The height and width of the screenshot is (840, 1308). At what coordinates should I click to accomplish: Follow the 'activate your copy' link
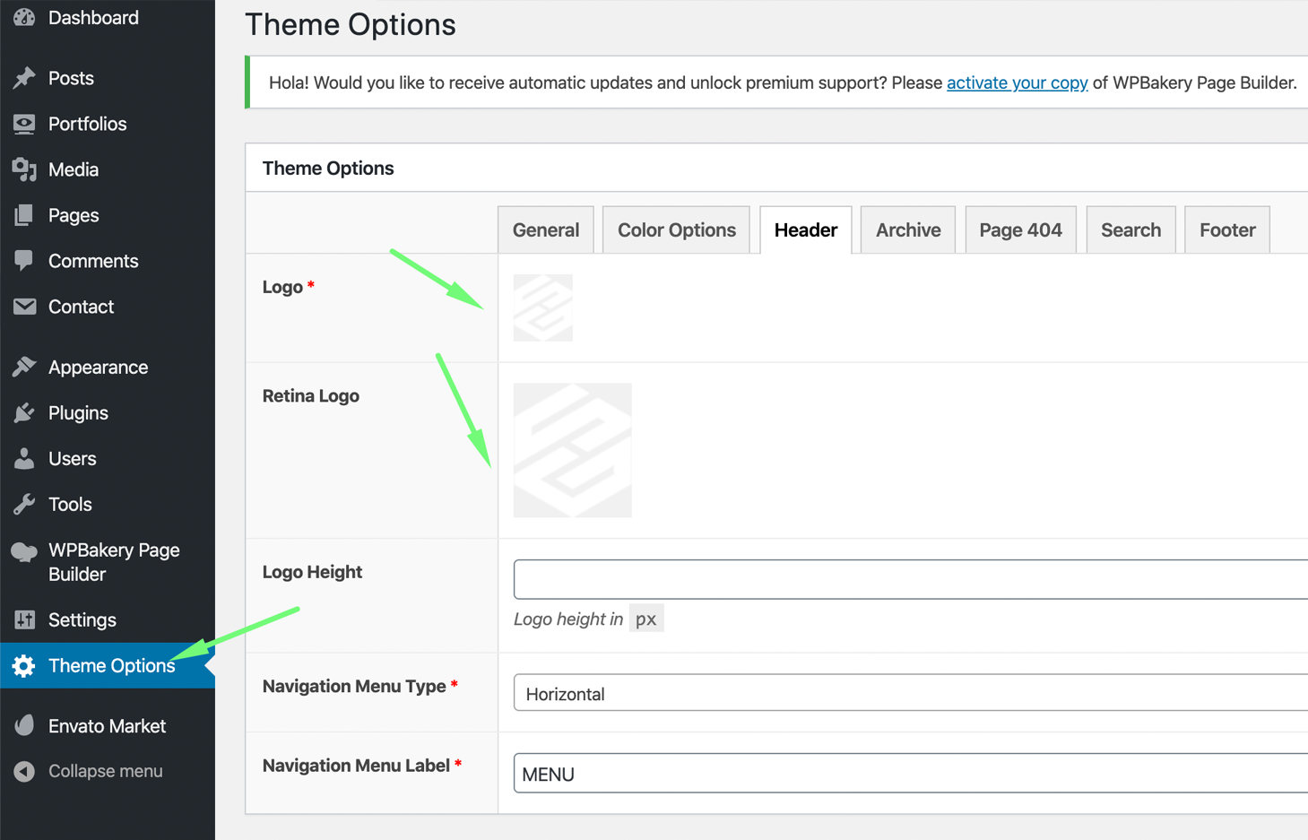pyautogui.click(x=1017, y=83)
